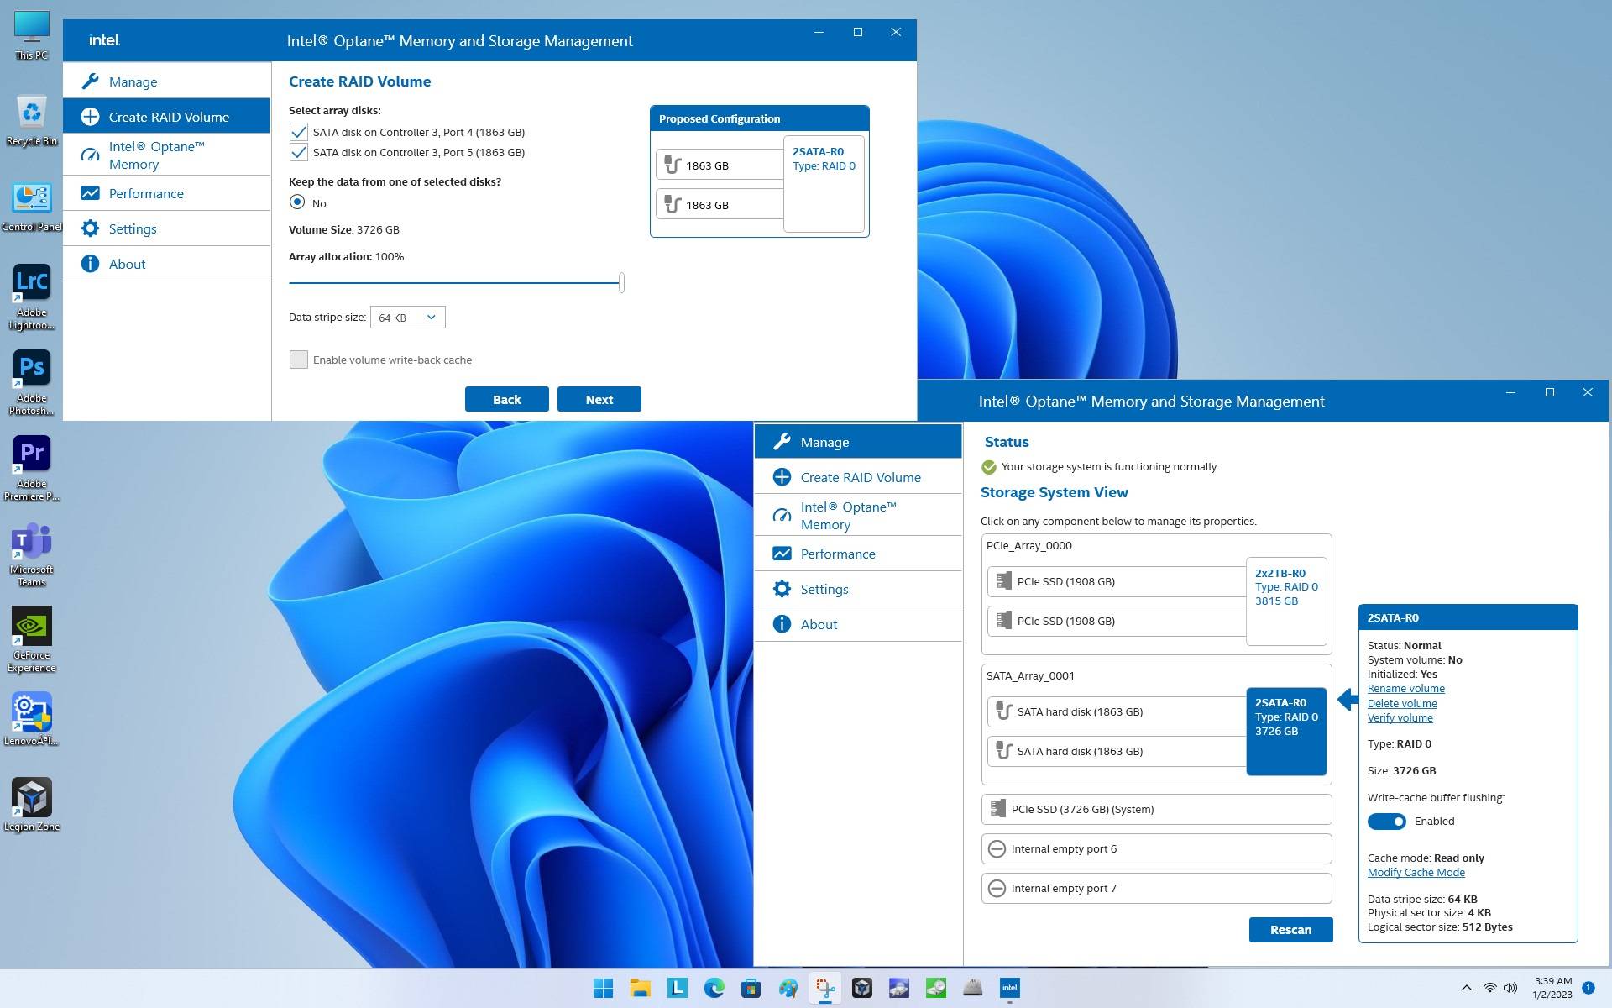This screenshot has width=1612, height=1008.
Task: Toggle the write-cache buffer flushing switch
Action: pos(1386,822)
